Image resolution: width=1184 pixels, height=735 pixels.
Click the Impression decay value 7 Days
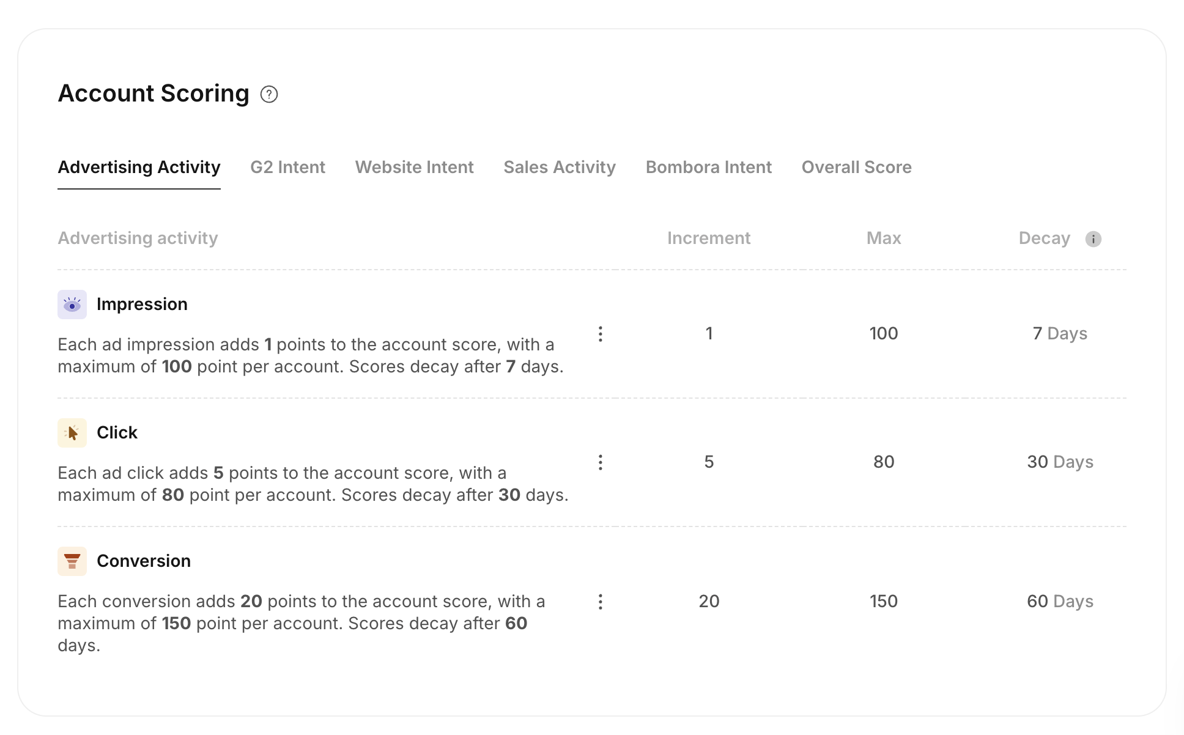click(x=1060, y=333)
